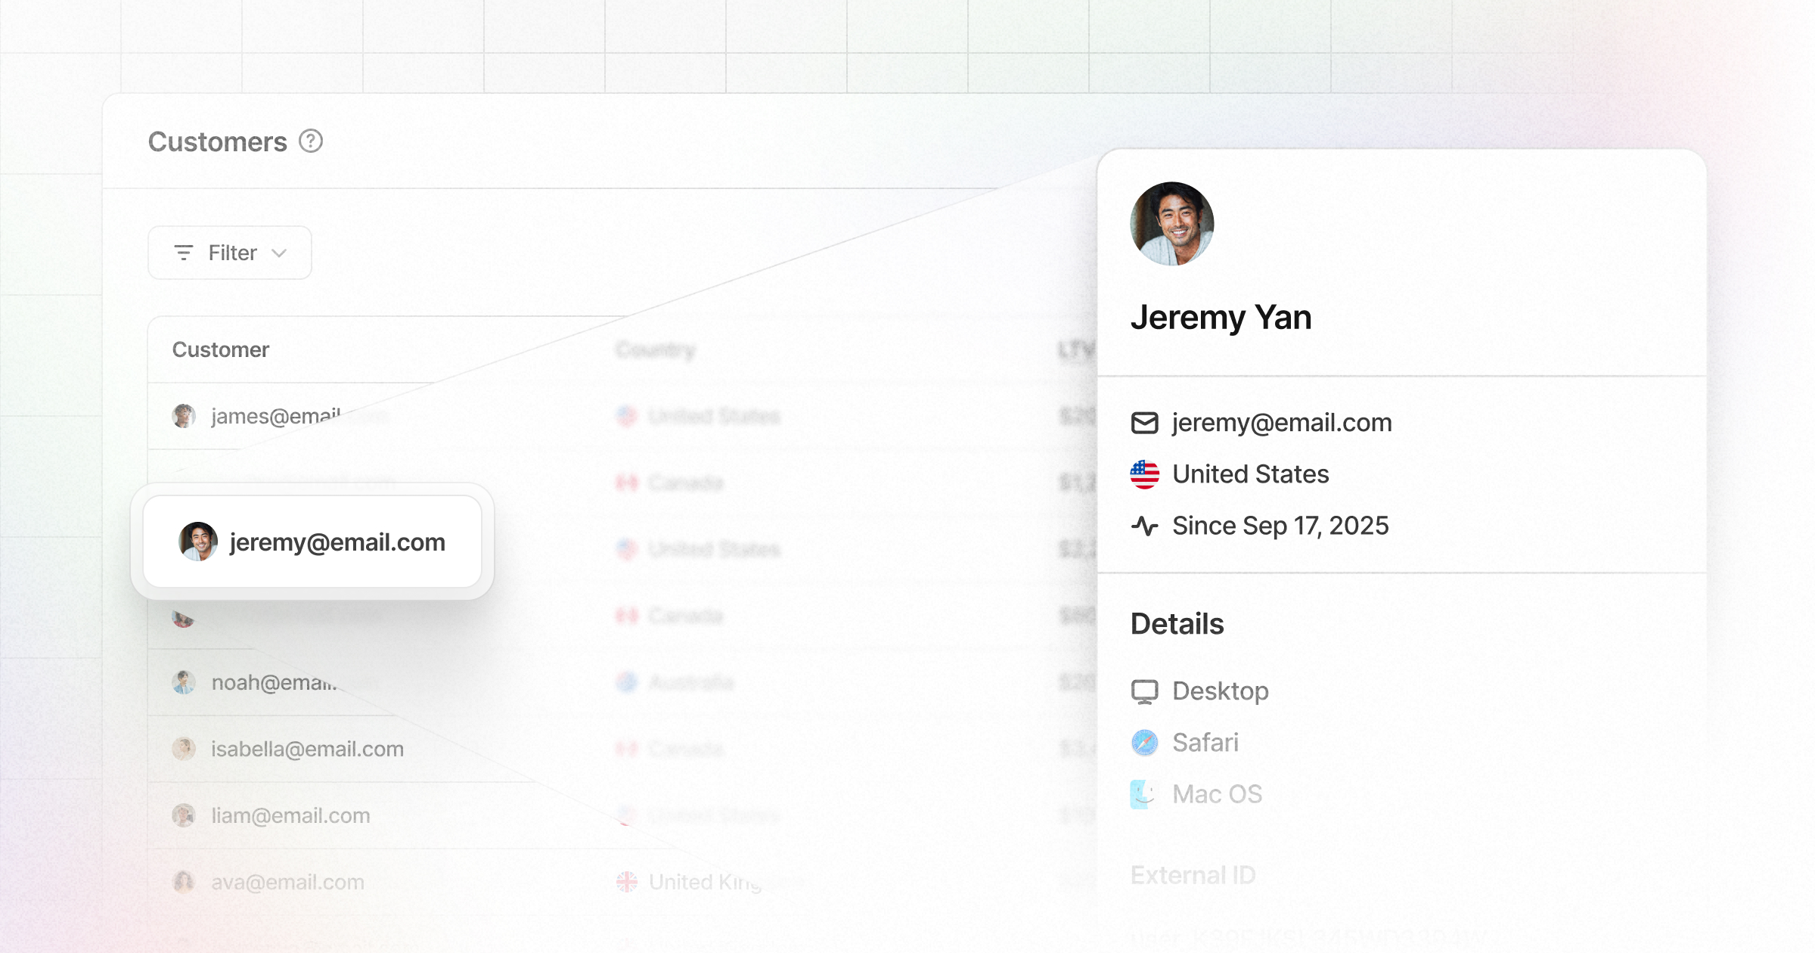The width and height of the screenshot is (1815, 953).
Task: Click the United States flag in the detail panel
Action: point(1144,474)
